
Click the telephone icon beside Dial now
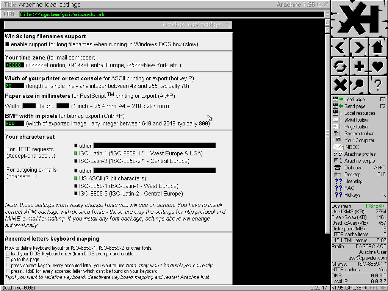coord(338,167)
